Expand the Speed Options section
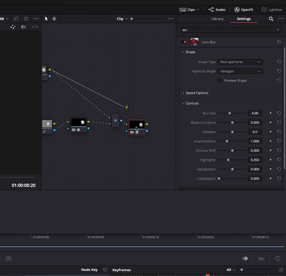 197,93
